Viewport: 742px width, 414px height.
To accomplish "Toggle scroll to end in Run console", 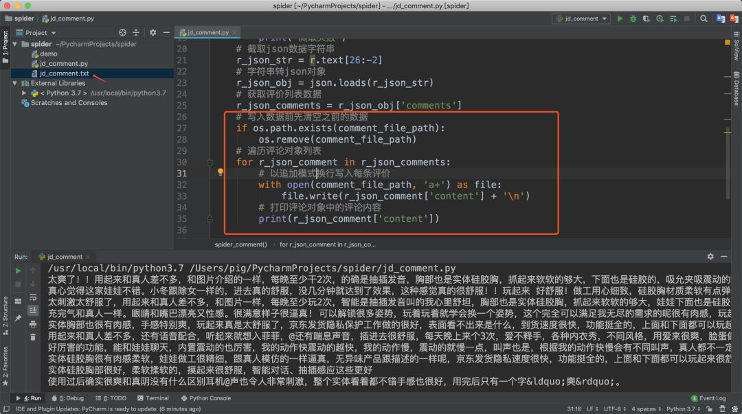I will tap(33, 310).
